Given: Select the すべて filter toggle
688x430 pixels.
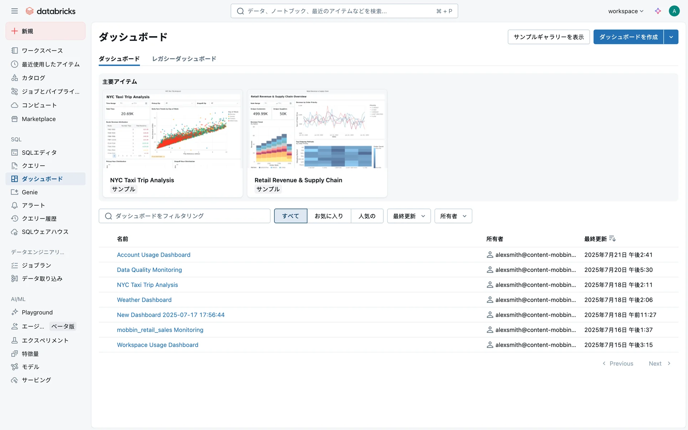Looking at the screenshot, I should click(x=290, y=216).
